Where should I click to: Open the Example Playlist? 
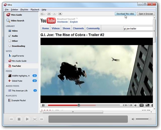(x=17, y=100)
